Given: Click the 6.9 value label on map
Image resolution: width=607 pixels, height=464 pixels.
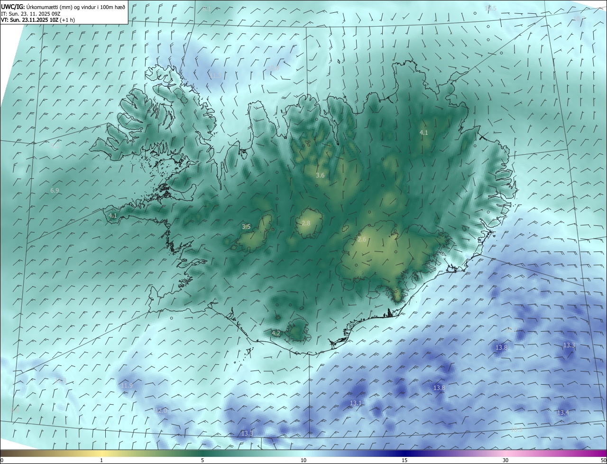Looking at the screenshot, I should click(55, 190).
